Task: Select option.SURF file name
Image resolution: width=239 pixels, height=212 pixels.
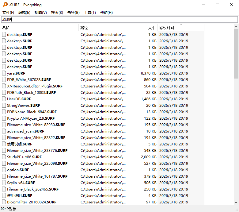Action: [x=18, y=170]
